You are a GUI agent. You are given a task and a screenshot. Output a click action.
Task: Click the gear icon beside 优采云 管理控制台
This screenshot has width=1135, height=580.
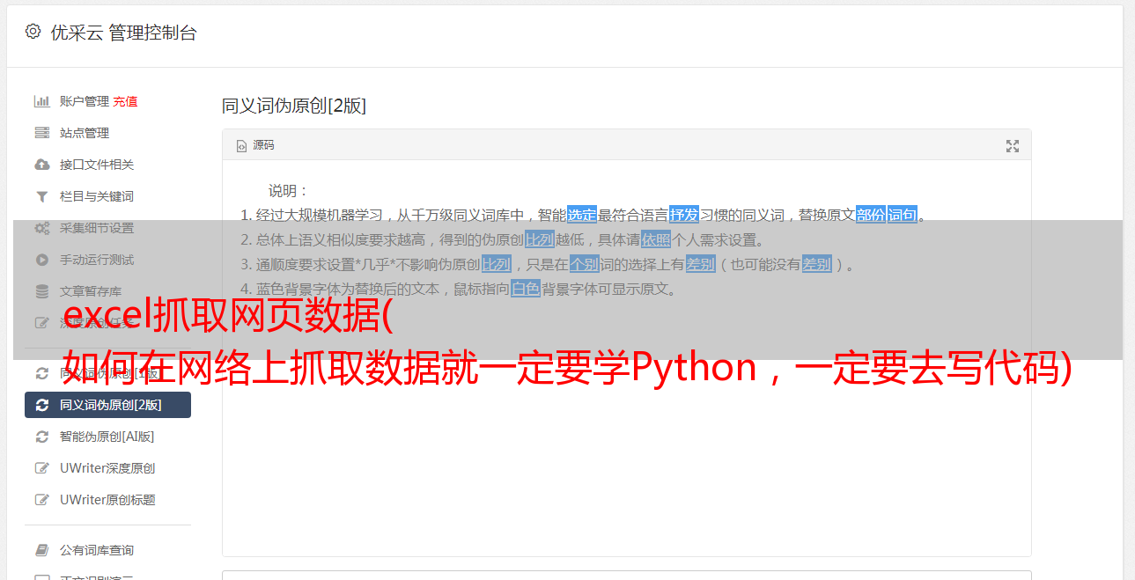[x=33, y=32]
